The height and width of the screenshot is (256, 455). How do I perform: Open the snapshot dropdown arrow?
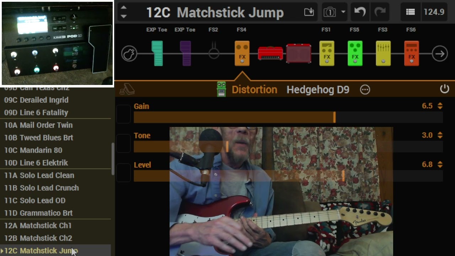[343, 12]
